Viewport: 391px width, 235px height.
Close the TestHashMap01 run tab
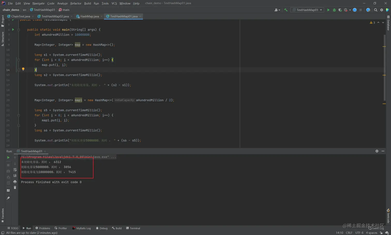pos(45,151)
